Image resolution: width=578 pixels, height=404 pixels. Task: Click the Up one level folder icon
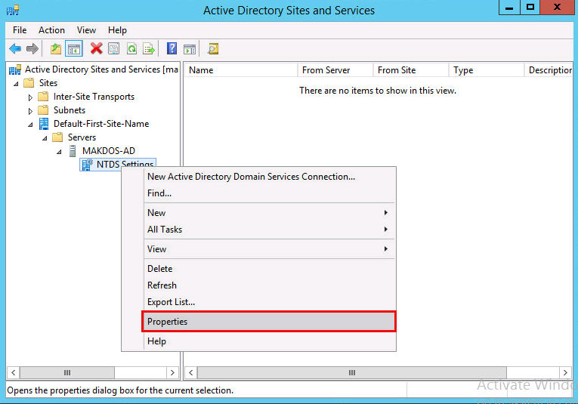pyautogui.click(x=56, y=48)
